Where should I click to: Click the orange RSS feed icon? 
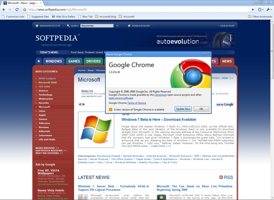pos(221,177)
